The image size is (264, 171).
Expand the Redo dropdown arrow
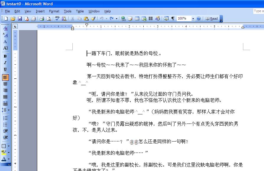tap(116, 18)
